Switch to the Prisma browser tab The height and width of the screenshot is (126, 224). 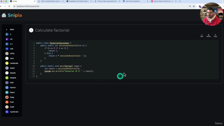tap(107, 1)
